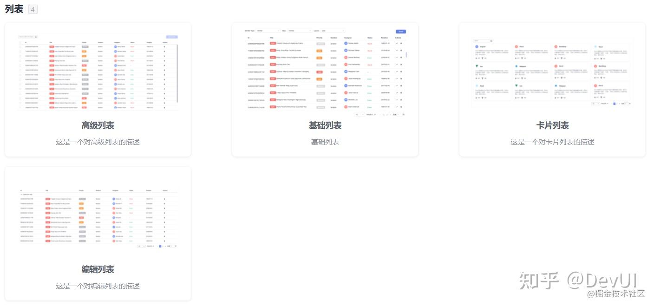Click the trash delete icon in the first 基础列表 row
The width and height of the screenshot is (654, 307).
coord(401,43)
